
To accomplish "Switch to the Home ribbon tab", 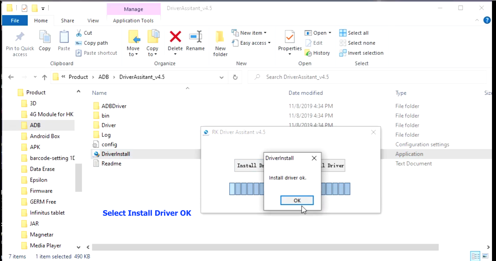I will [x=41, y=21].
